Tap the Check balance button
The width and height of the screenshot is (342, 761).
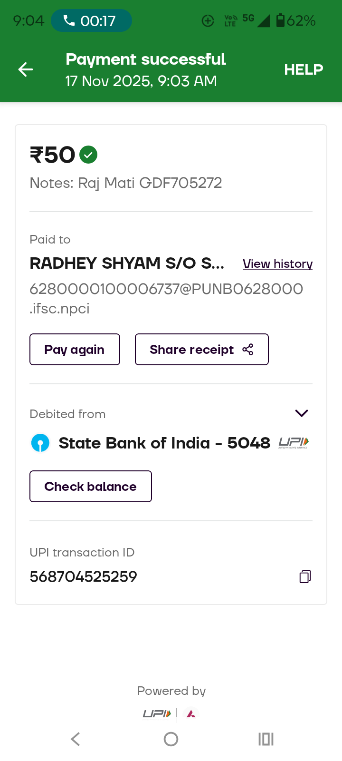[91, 487]
